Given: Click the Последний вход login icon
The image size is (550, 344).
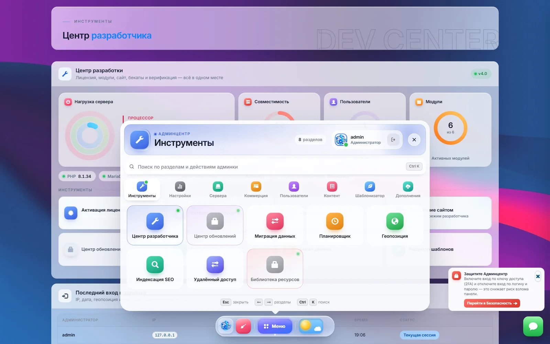Looking at the screenshot, I should tap(65, 296).
